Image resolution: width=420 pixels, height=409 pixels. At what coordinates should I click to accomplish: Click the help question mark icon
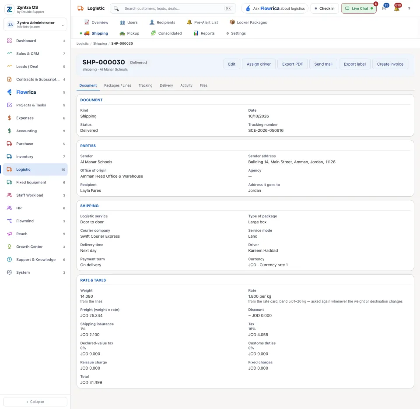coord(409,9)
